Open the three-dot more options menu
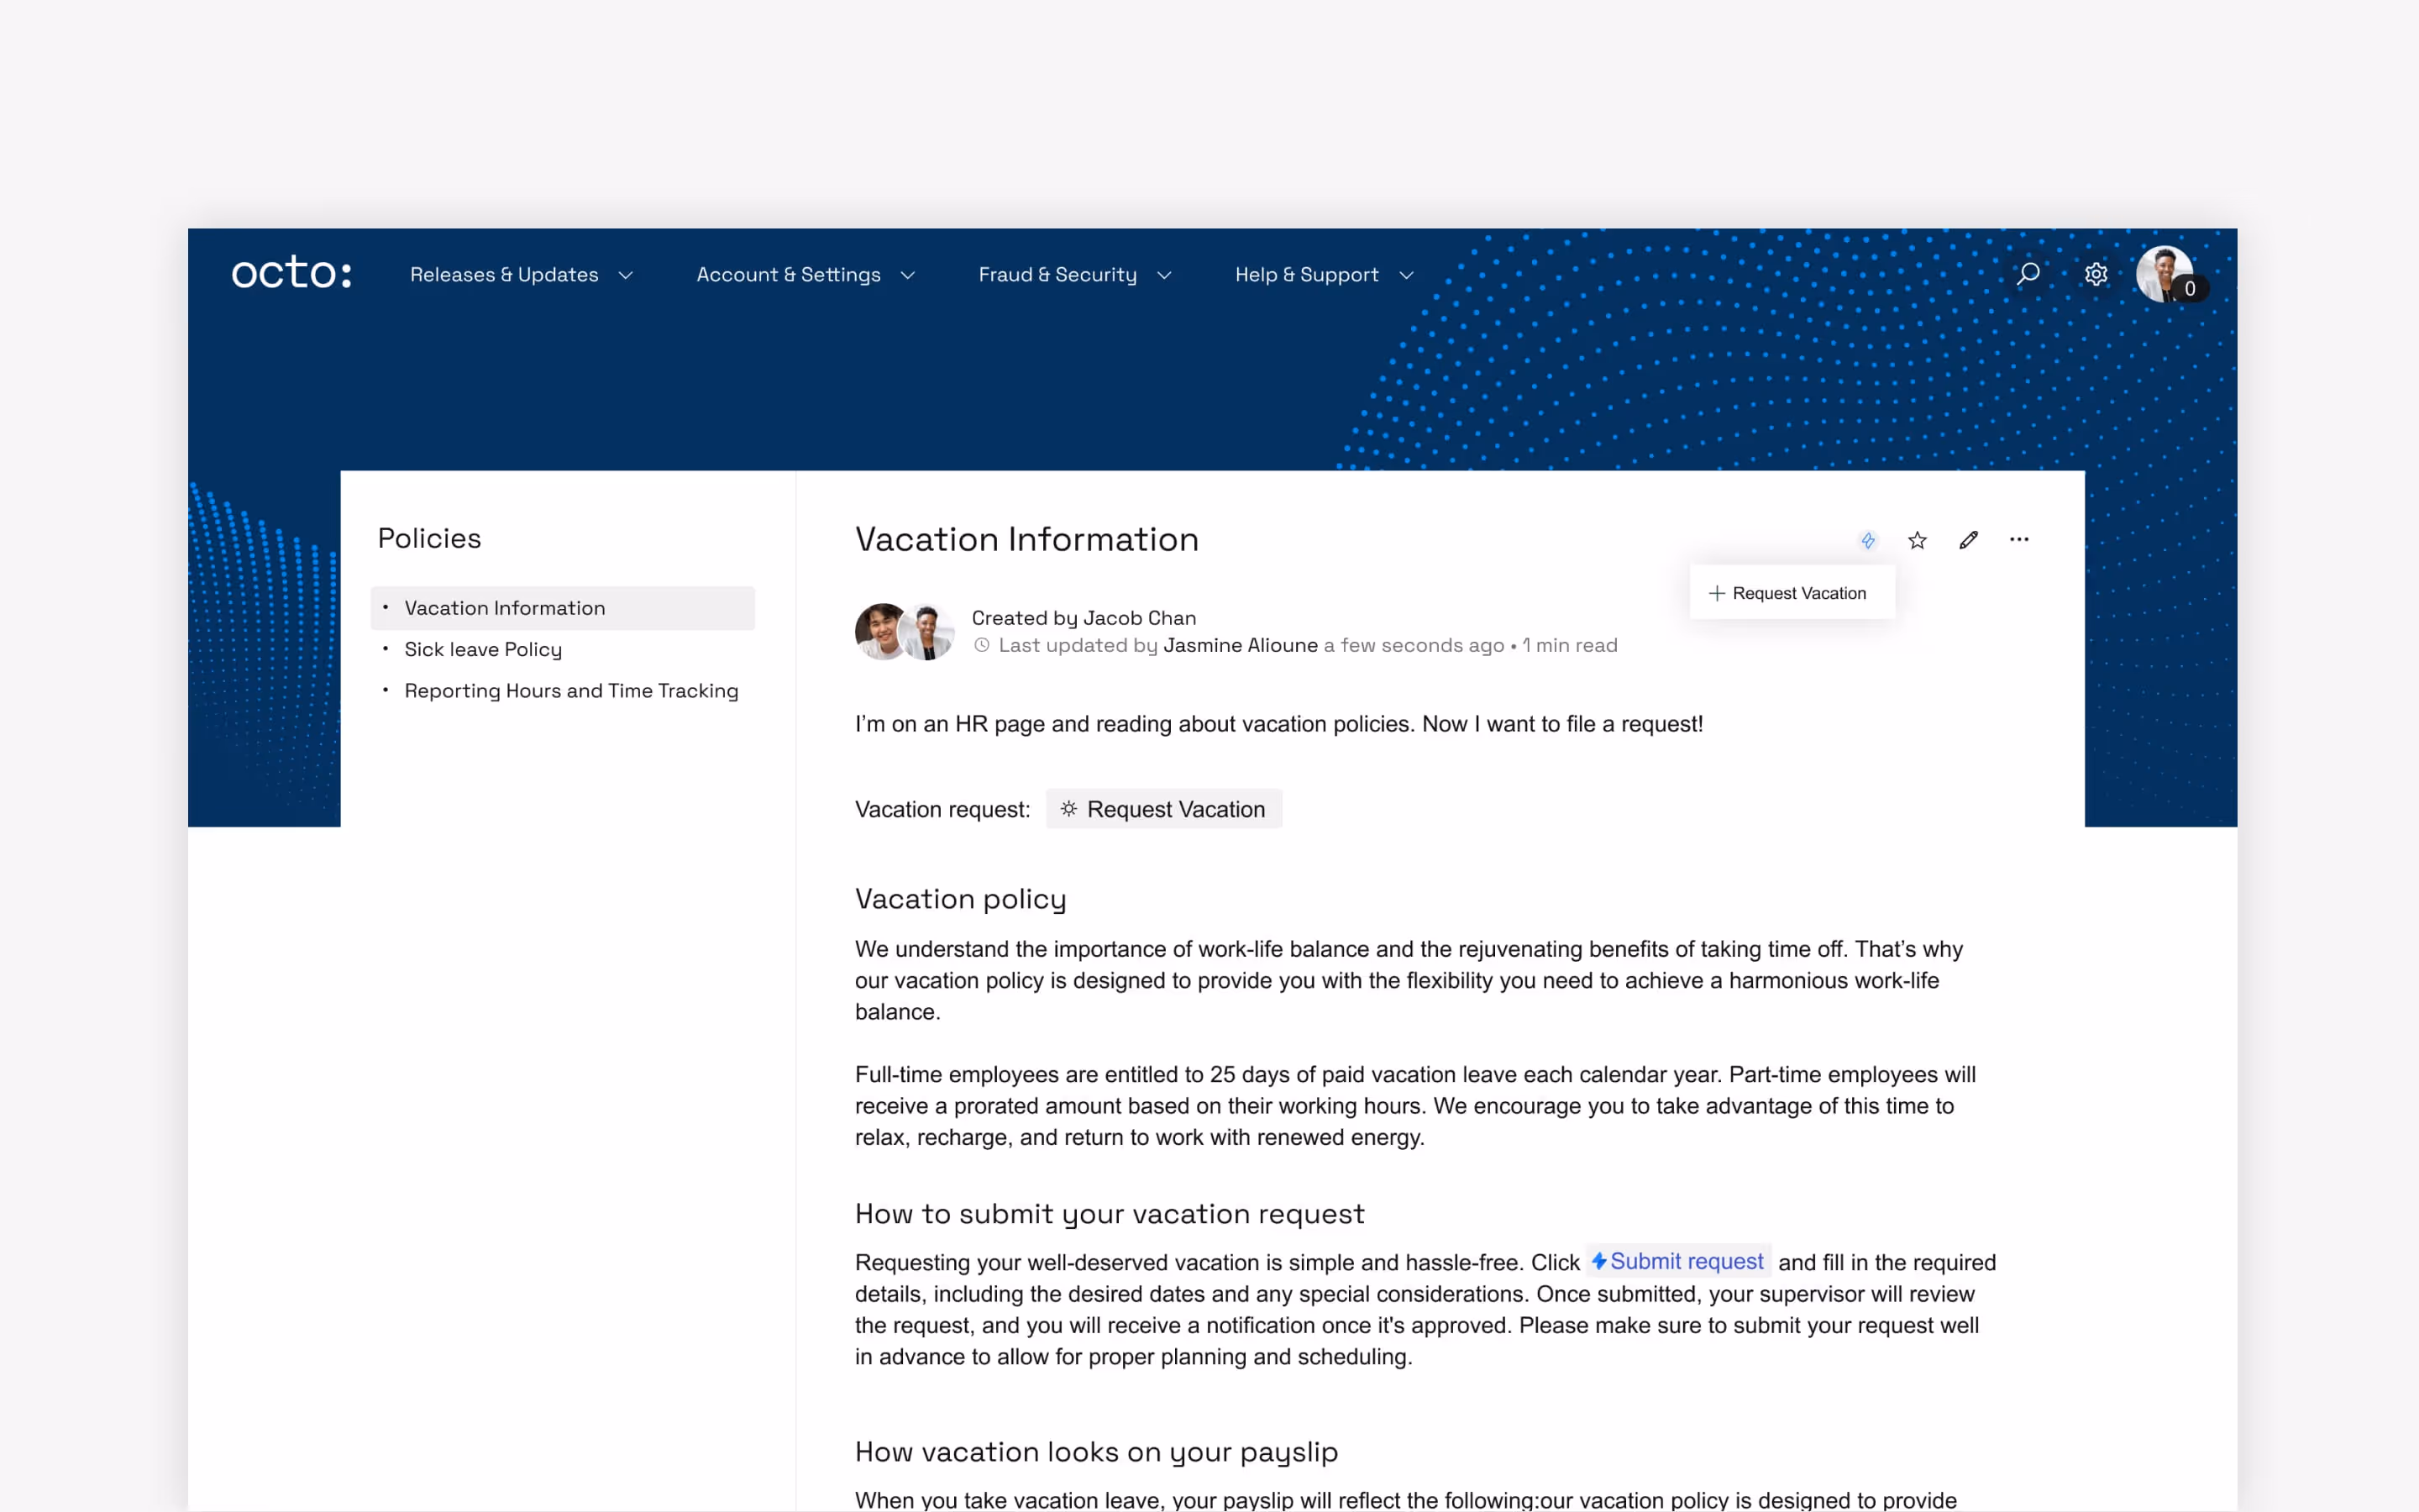The width and height of the screenshot is (2419, 1512). pyautogui.click(x=2019, y=540)
